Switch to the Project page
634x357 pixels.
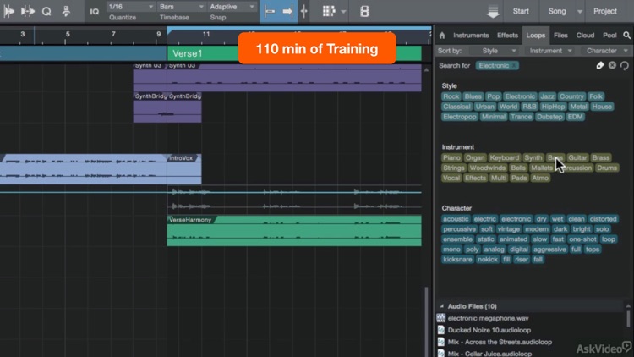605,11
